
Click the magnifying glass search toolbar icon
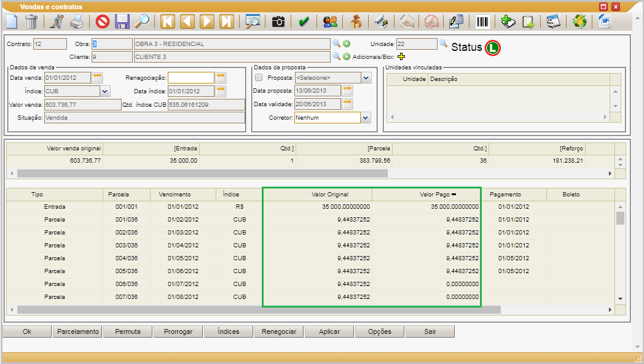coord(142,21)
